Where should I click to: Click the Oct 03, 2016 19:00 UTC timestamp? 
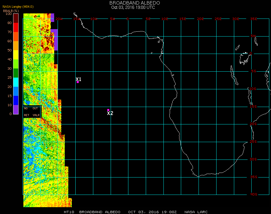(133, 7)
